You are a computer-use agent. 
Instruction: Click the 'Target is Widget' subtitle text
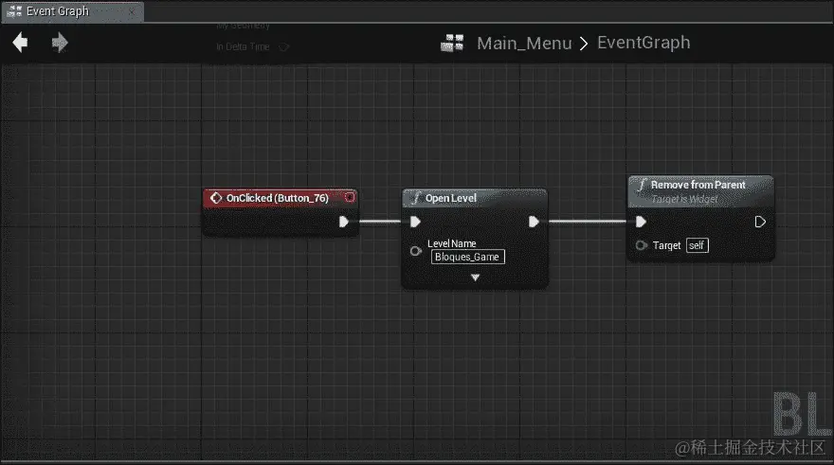tap(684, 199)
